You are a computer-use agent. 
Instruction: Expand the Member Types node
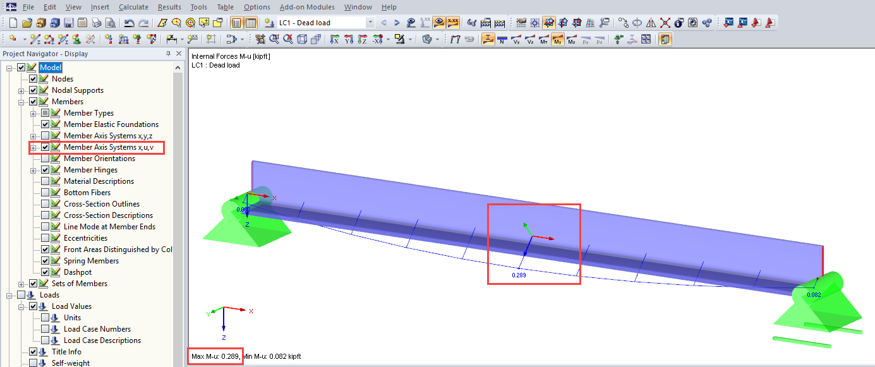33,113
